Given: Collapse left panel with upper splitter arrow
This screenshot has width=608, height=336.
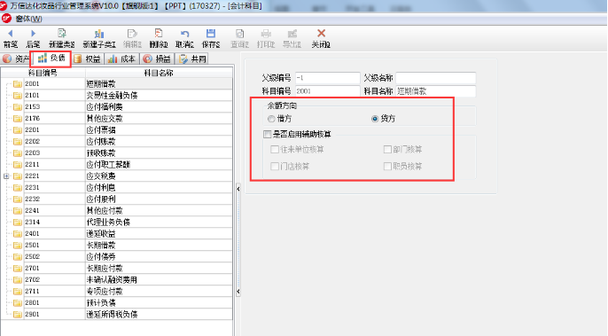Looking at the screenshot, I should 238,189.
